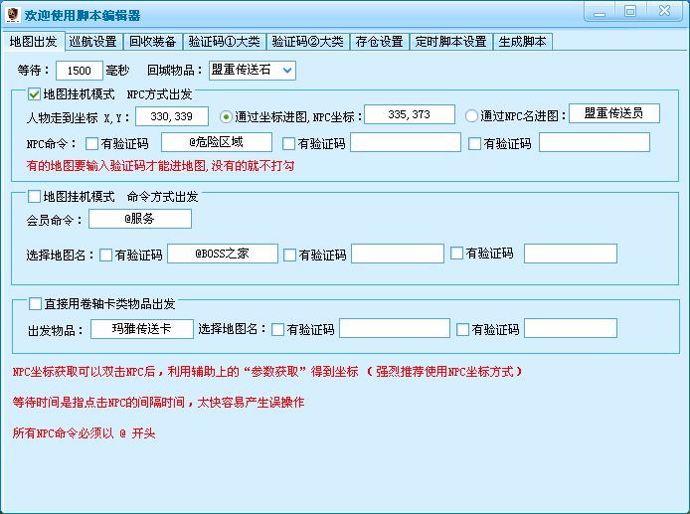Uncheck 地图挂机模式 NPC方式出发 checkbox
690x514 pixels.
[x=34, y=94]
